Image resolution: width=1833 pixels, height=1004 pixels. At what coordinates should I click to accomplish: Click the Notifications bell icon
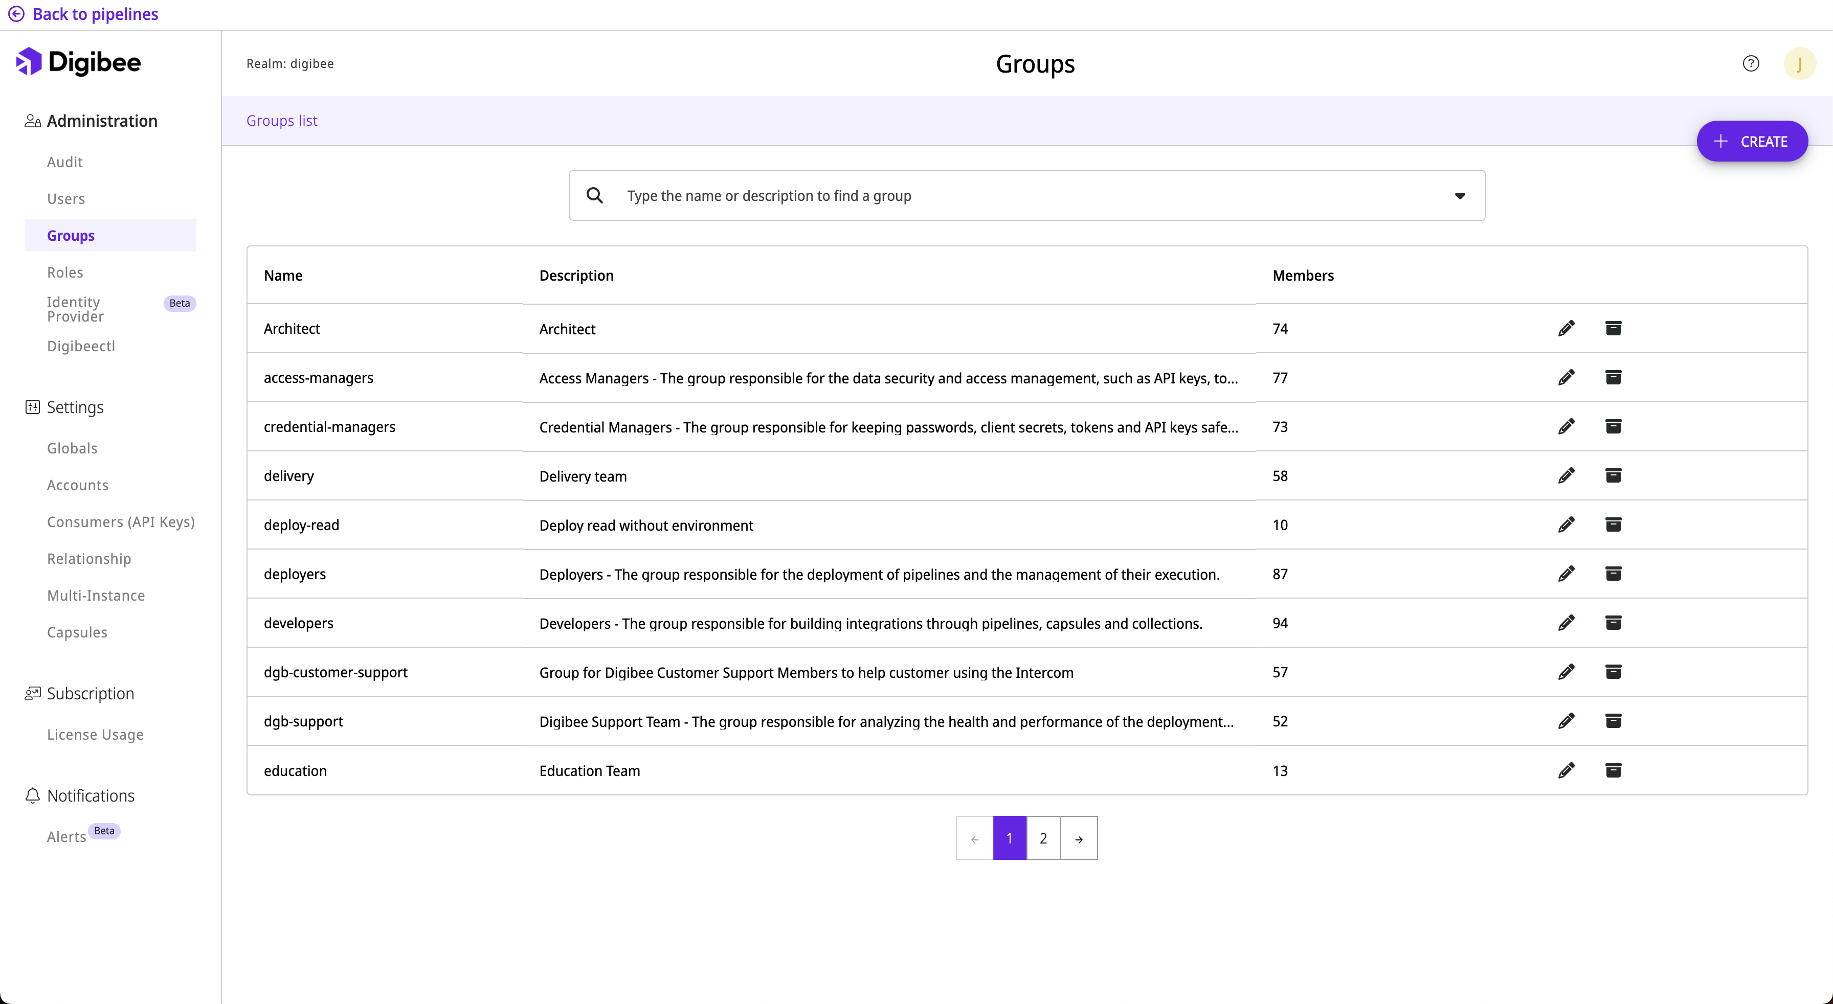coord(32,795)
